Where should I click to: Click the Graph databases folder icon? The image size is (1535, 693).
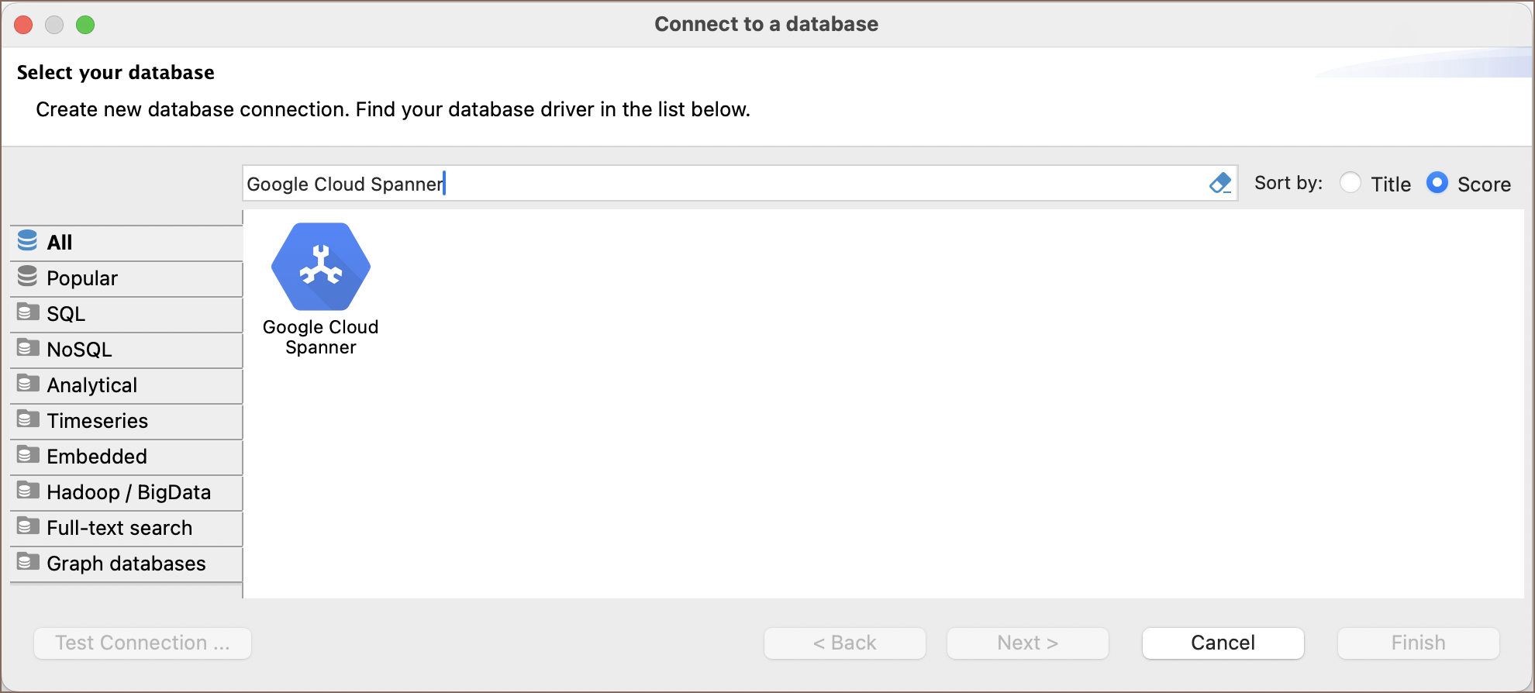(28, 562)
